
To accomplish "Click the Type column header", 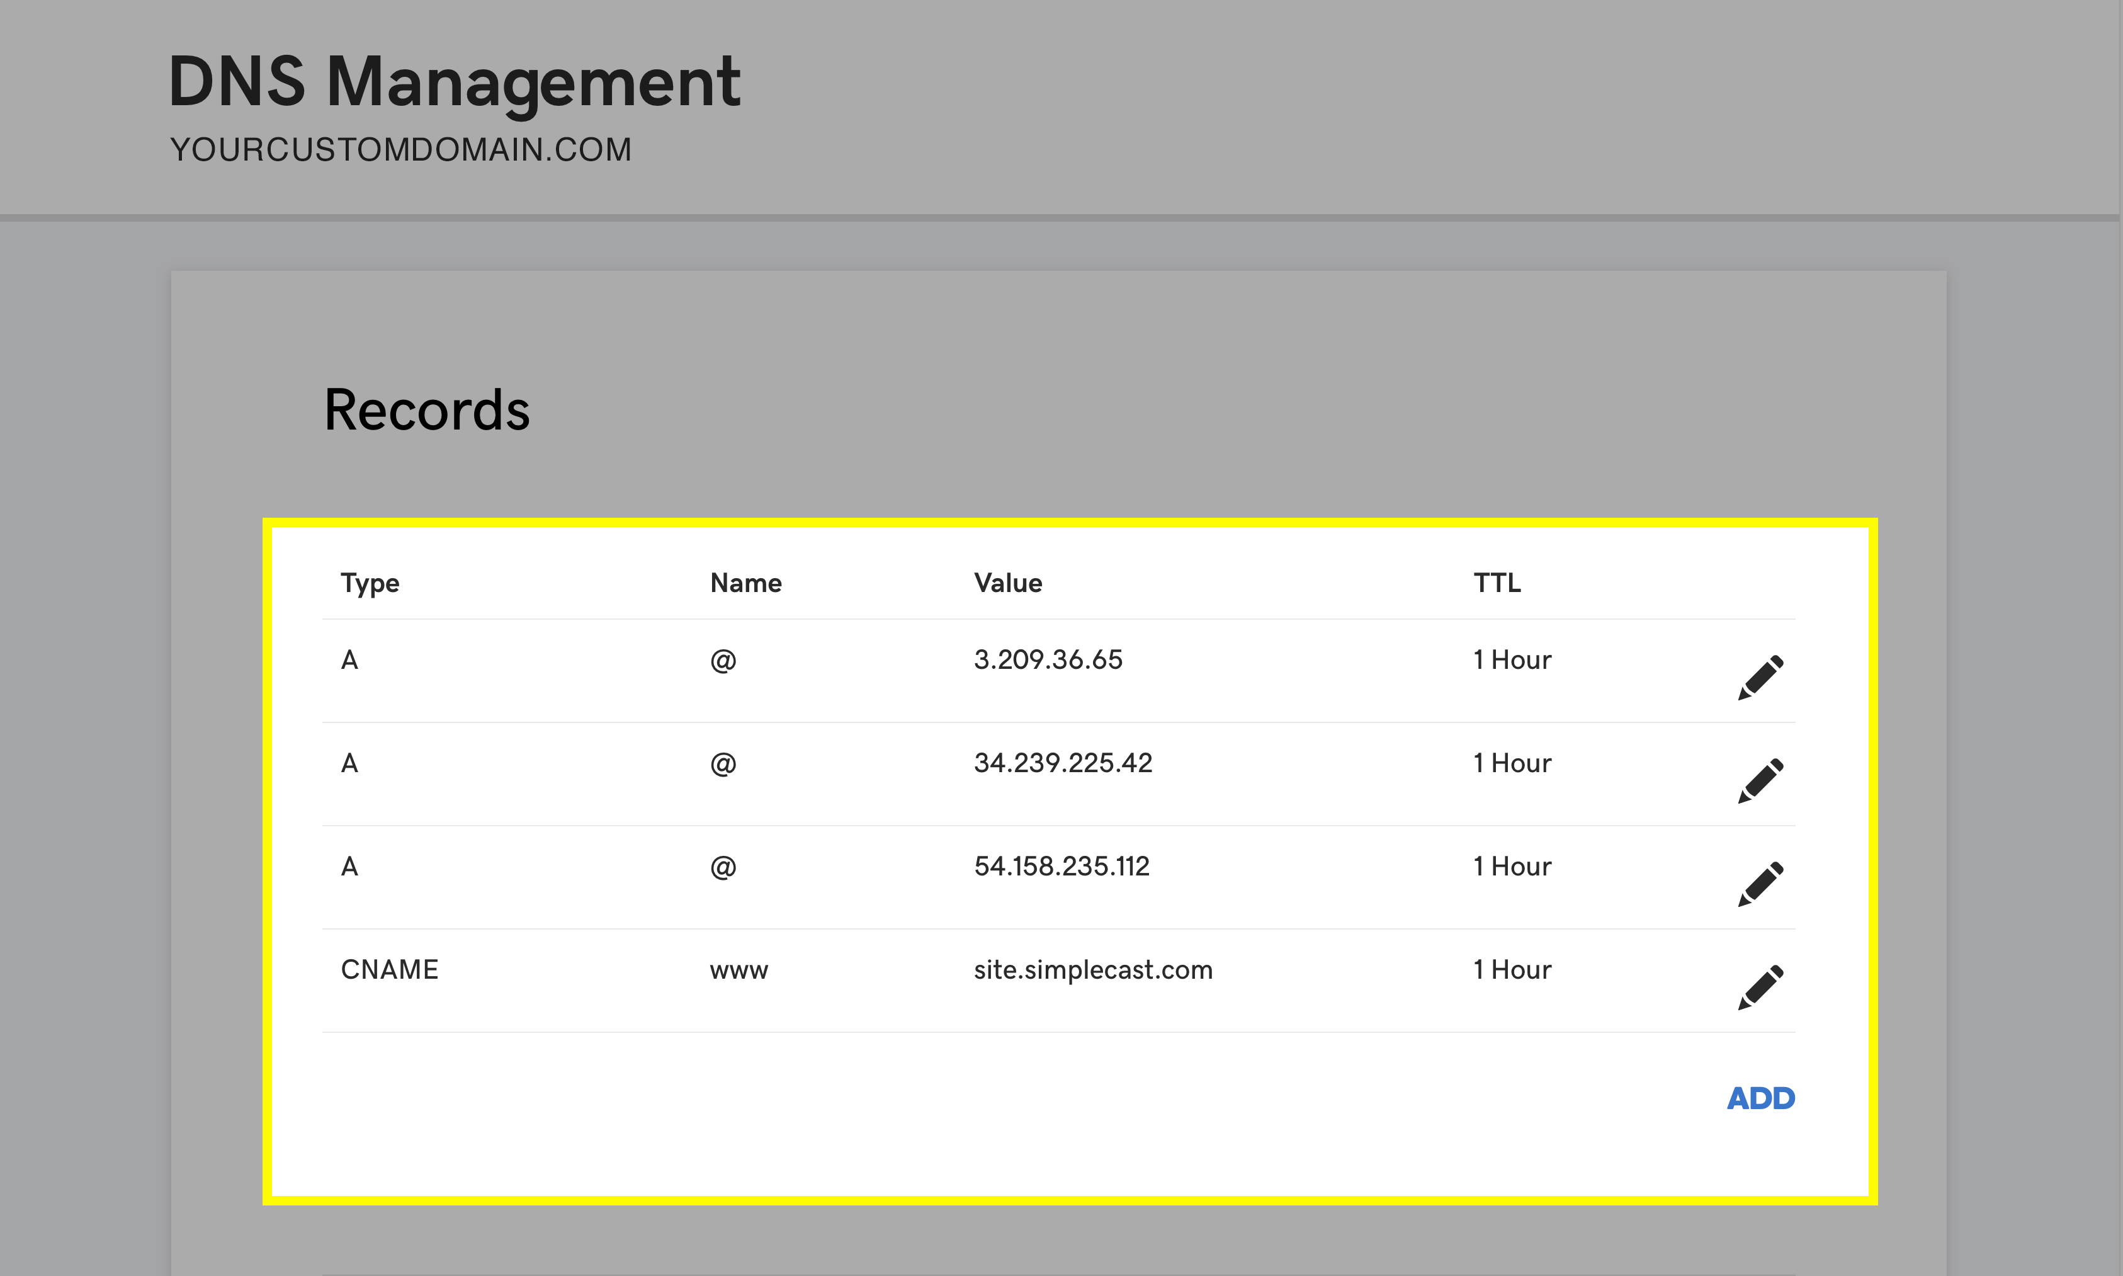I will [x=370, y=584].
